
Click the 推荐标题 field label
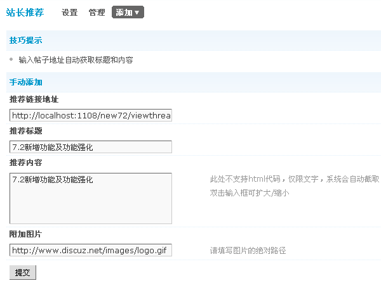25,131
